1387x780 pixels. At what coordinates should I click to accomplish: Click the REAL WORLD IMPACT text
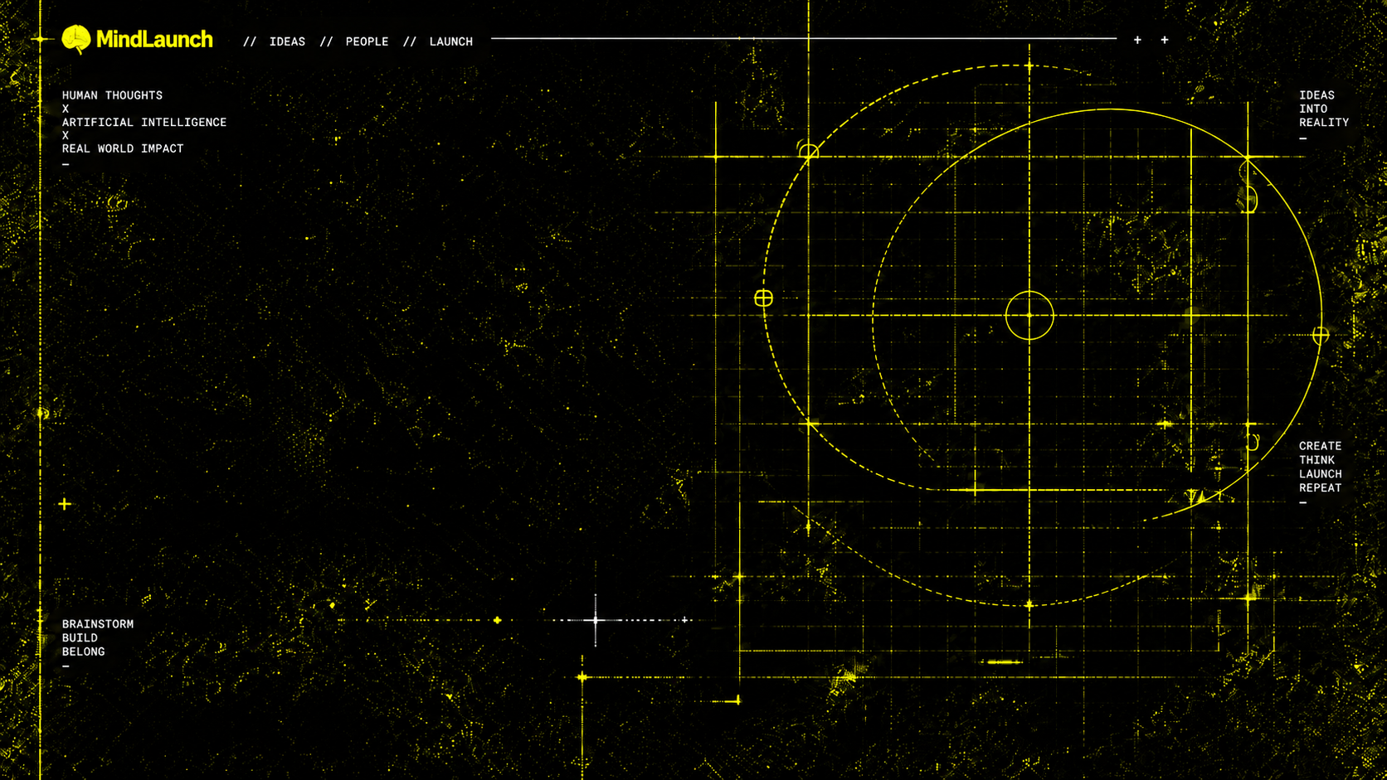pyautogui.click(x=123, y=148)
